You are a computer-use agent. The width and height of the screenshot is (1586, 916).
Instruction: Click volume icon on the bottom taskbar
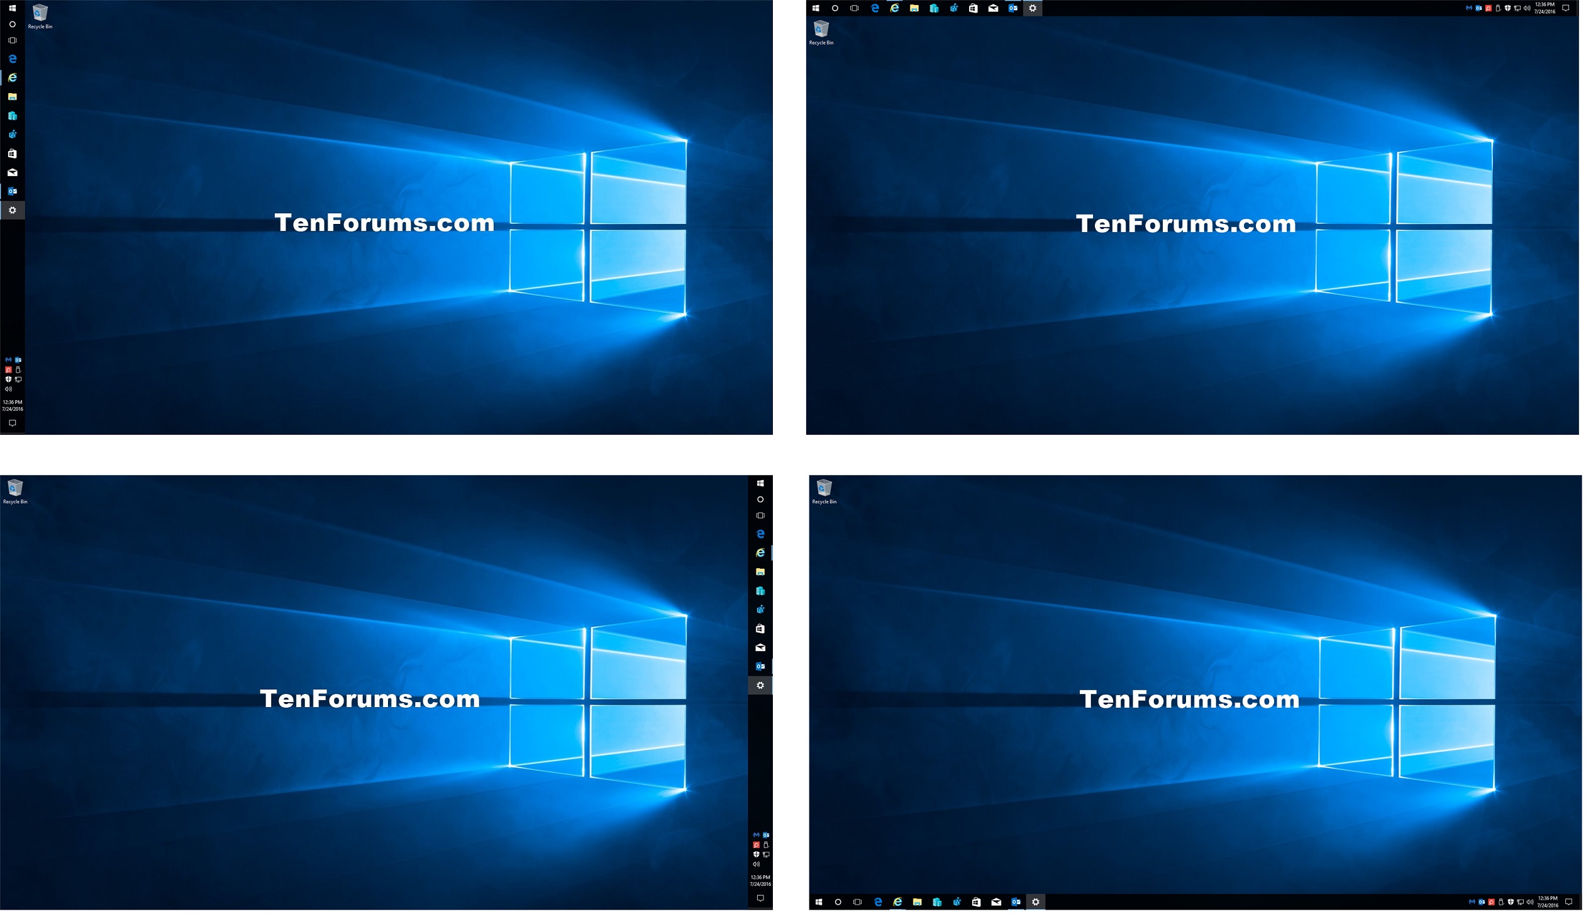pos(1529,902)
